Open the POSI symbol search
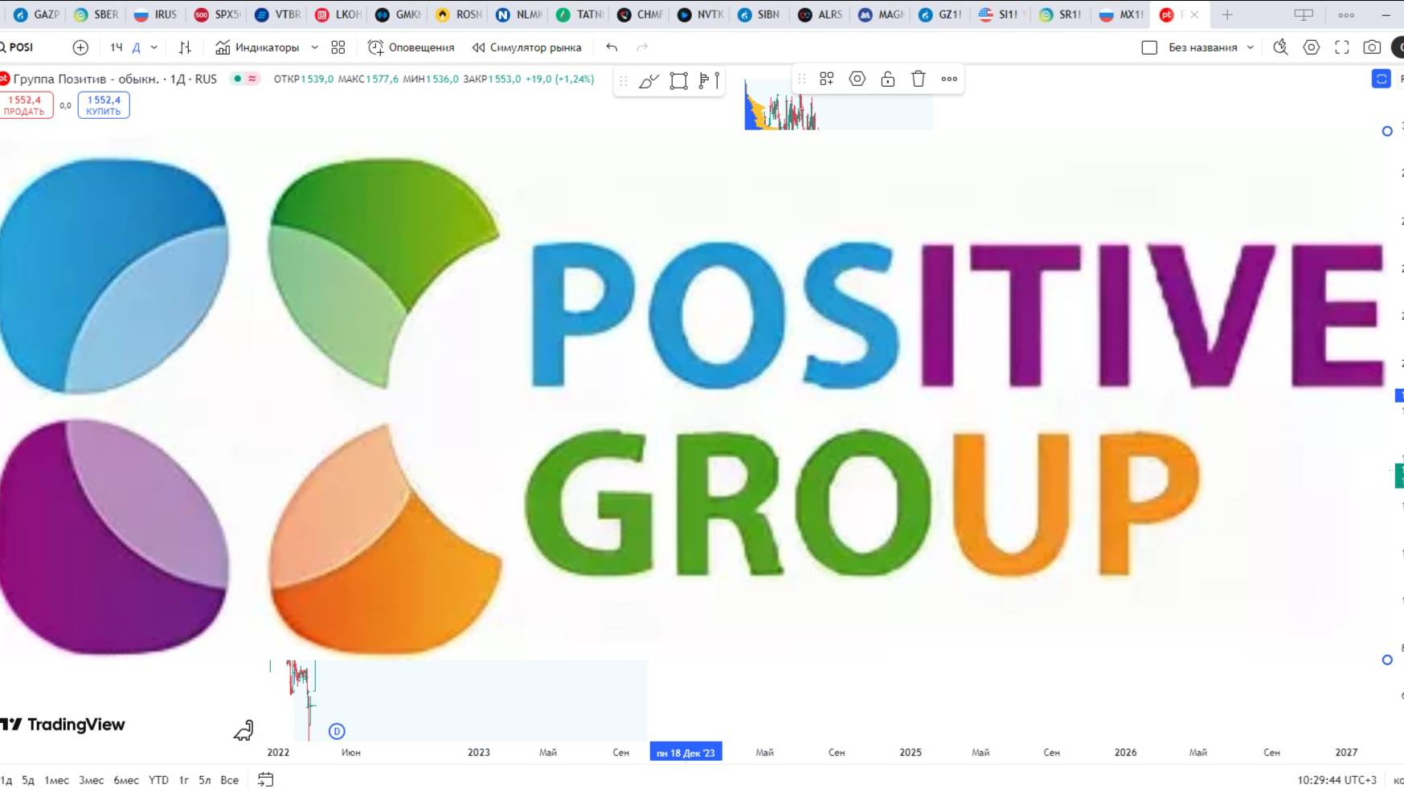Image resolution: width=1404 pixels, height=789 pixels. tap(19, 47)
